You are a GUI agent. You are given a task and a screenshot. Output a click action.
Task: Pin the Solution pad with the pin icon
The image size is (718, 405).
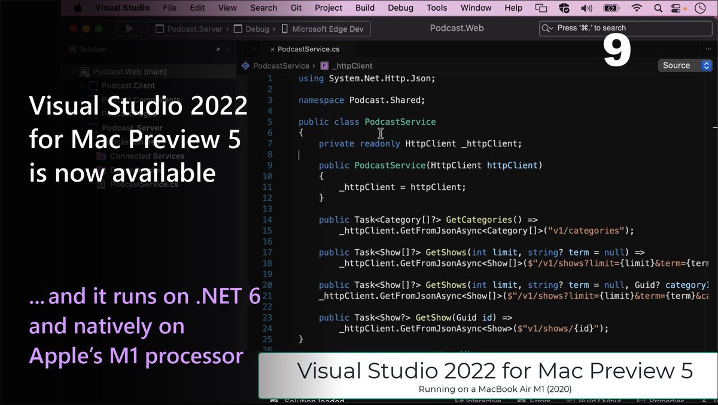(219, 49)
